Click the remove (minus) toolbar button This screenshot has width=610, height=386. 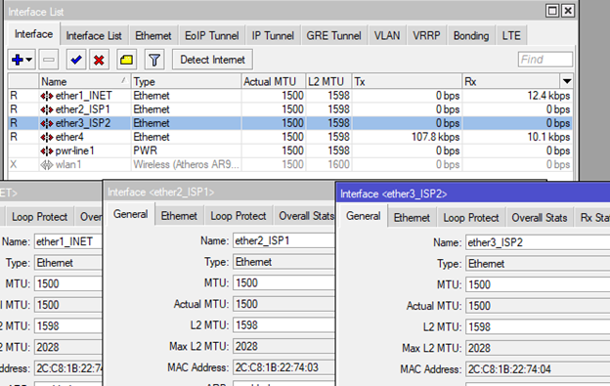[x=49, y=60]
